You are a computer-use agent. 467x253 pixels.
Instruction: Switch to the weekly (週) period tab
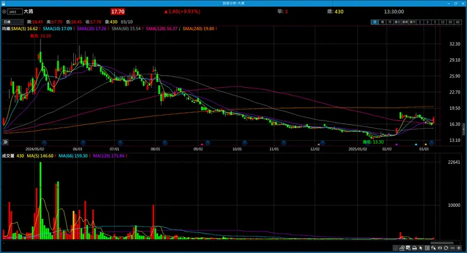[382, 22]
